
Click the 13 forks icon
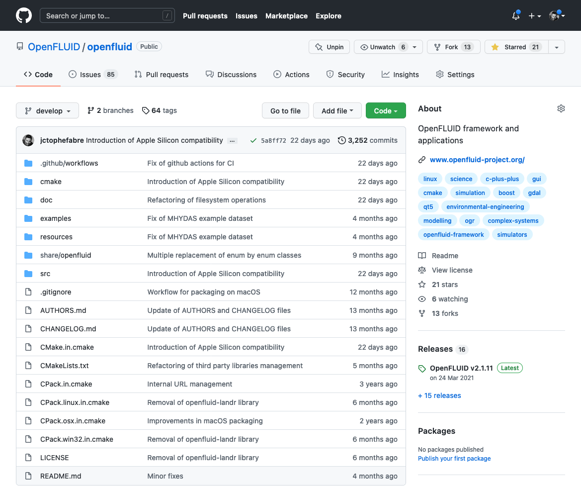422,313
